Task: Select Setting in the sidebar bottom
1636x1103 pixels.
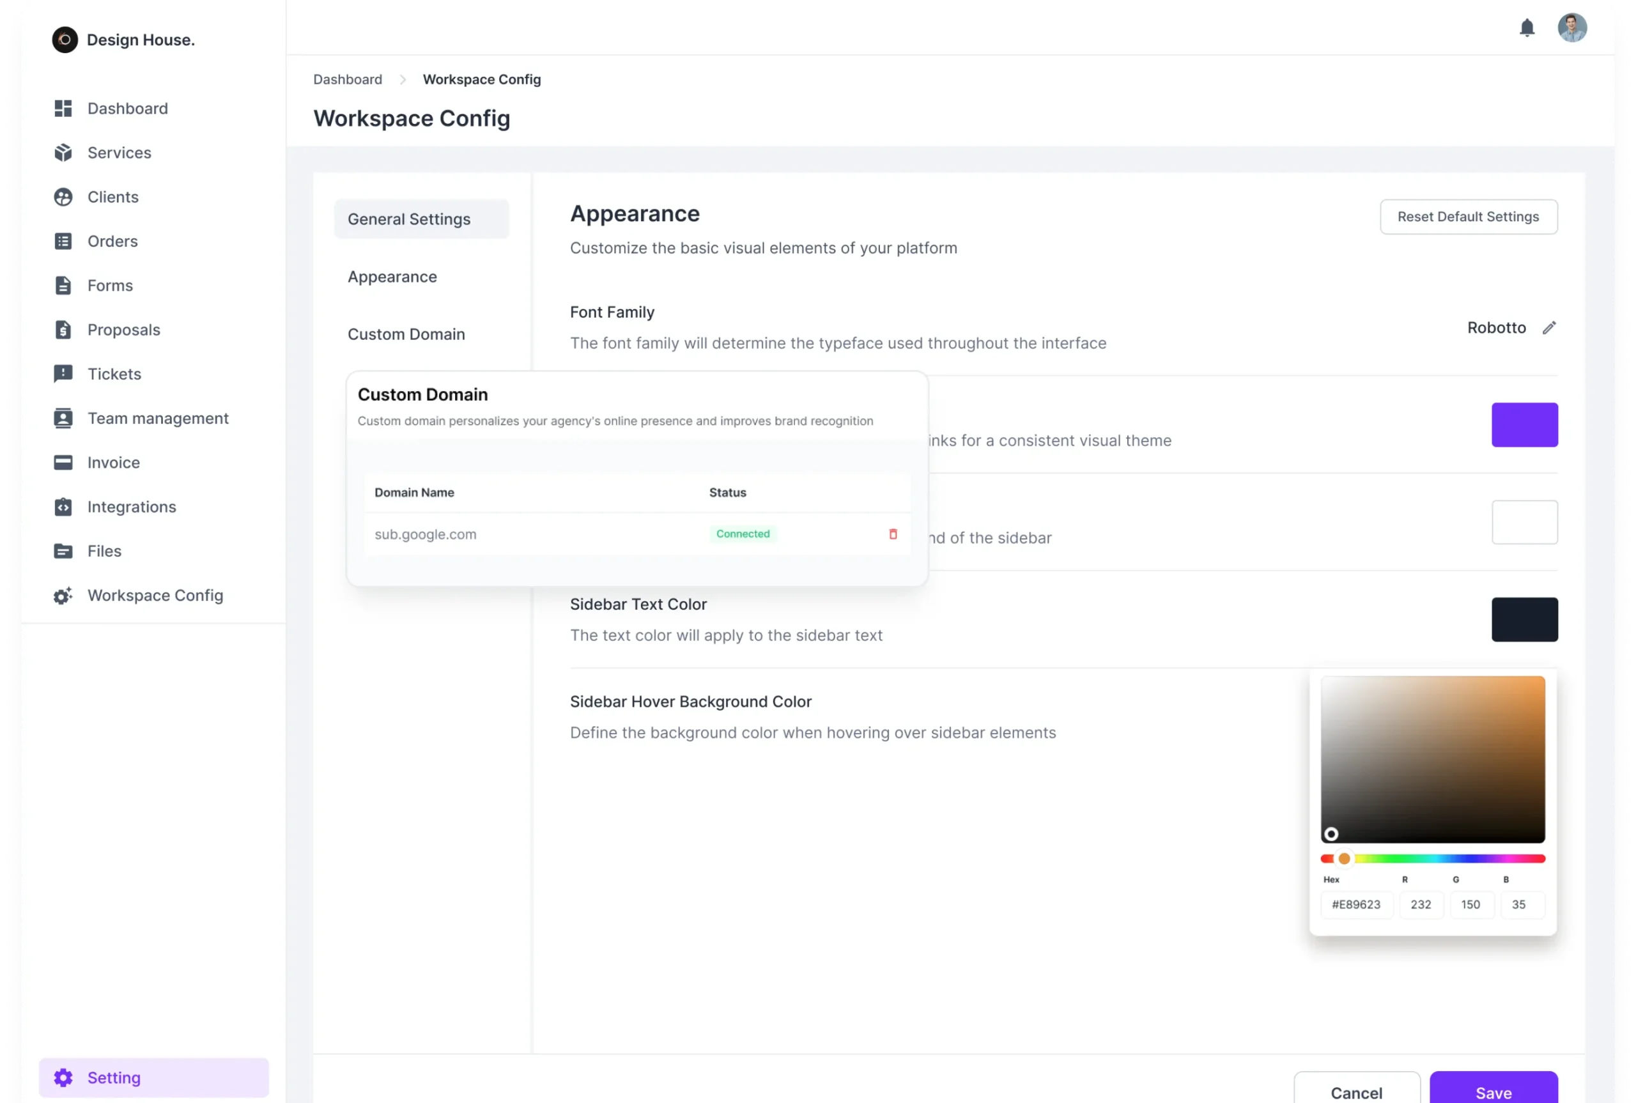Action: (153, 1077)
